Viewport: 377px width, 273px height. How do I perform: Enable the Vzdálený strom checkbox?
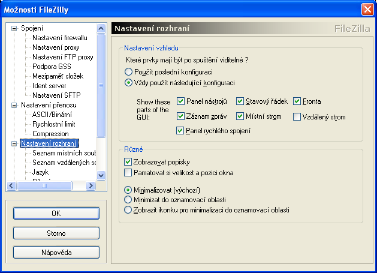coord(297,117)
